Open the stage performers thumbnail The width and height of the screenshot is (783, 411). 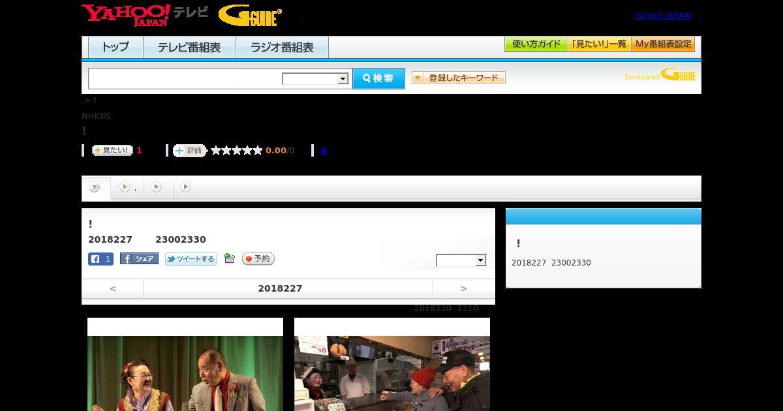click(x=185, y=373)
